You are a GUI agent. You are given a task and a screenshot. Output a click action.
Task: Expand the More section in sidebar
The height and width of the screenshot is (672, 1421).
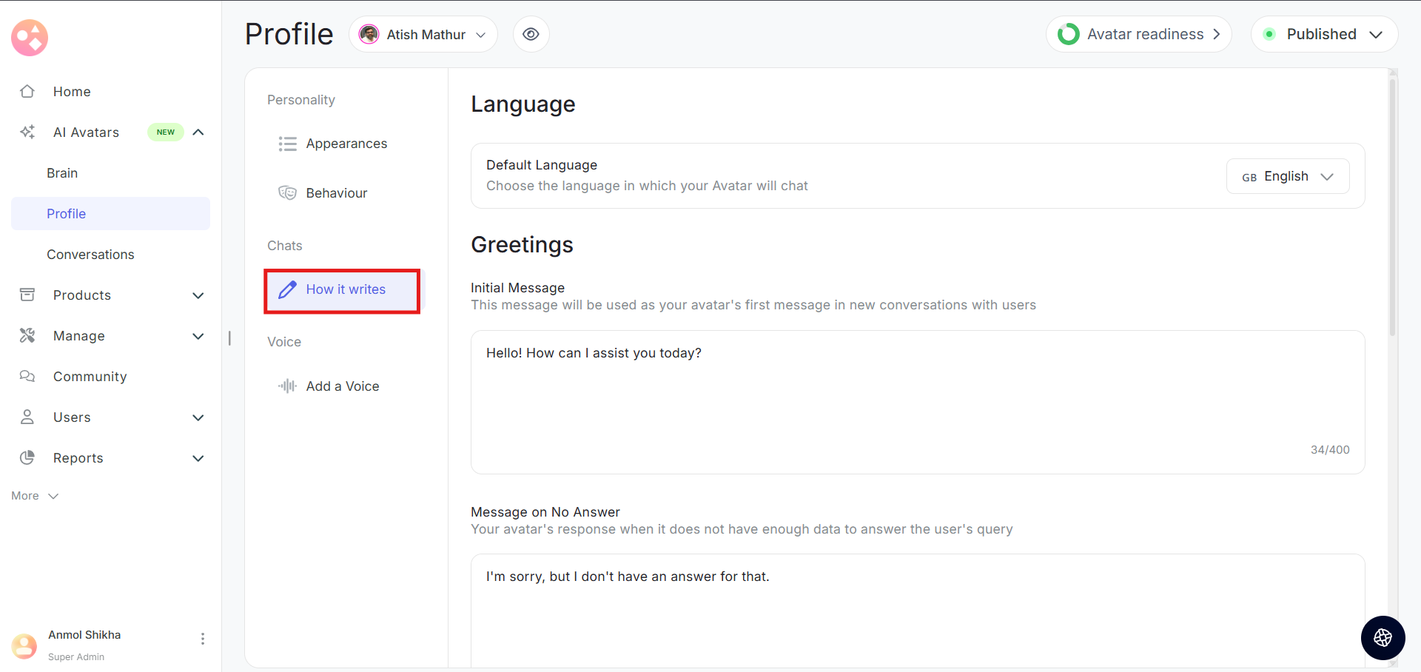click(35, 496)
